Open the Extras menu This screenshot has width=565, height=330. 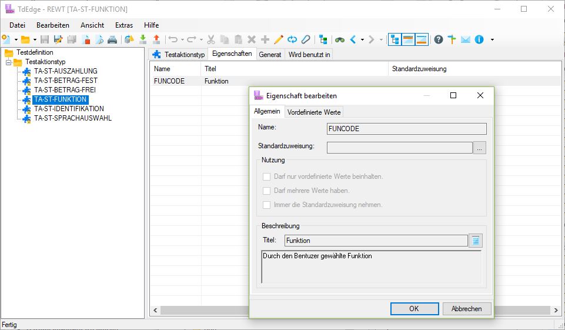(x=124, y=25)
